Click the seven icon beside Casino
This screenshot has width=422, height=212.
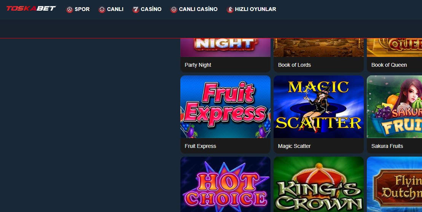point(135,9)
